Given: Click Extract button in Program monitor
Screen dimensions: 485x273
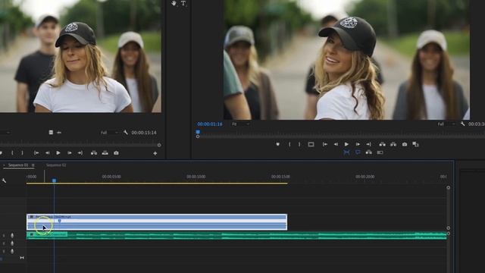Looking at the screenshot, I should (x=393, y=144).
